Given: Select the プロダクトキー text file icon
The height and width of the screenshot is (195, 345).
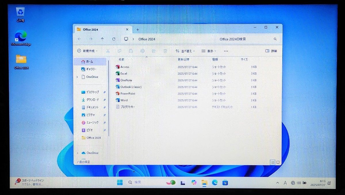Looking at the screenshot, I should [117, 107].
